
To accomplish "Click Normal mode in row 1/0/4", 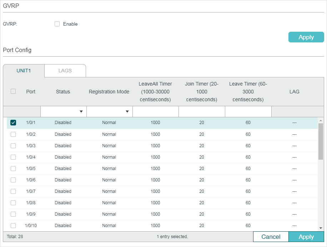I will click(x=109, y=157).
